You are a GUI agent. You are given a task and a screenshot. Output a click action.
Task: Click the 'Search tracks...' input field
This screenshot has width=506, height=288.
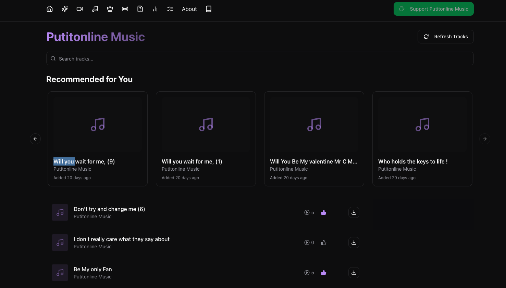(x=260, y=58)
